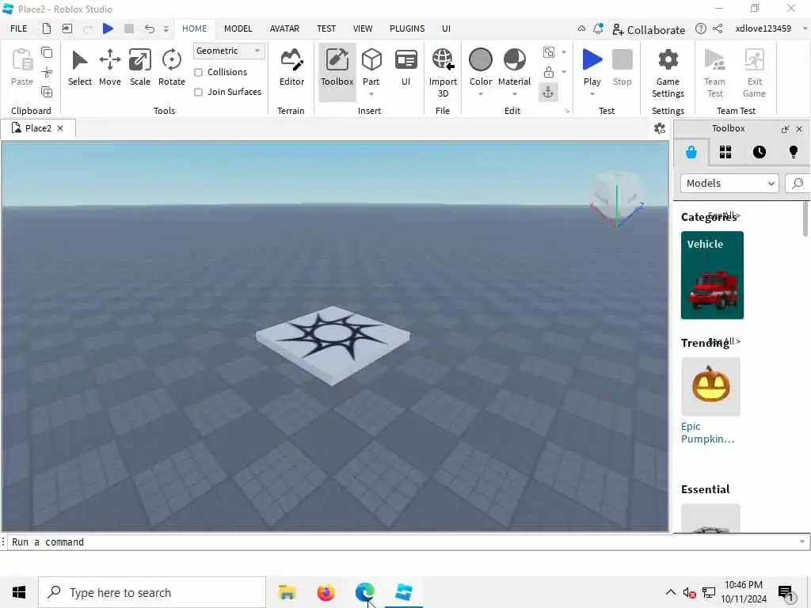The image size is (811, 608).
Task: Click Team Test button
Action: coord(715,74)
